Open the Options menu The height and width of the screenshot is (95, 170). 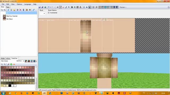(19, 4)
